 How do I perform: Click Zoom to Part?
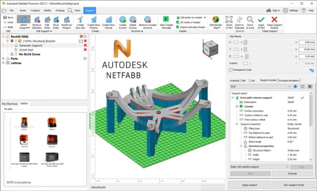coord(229,22)
